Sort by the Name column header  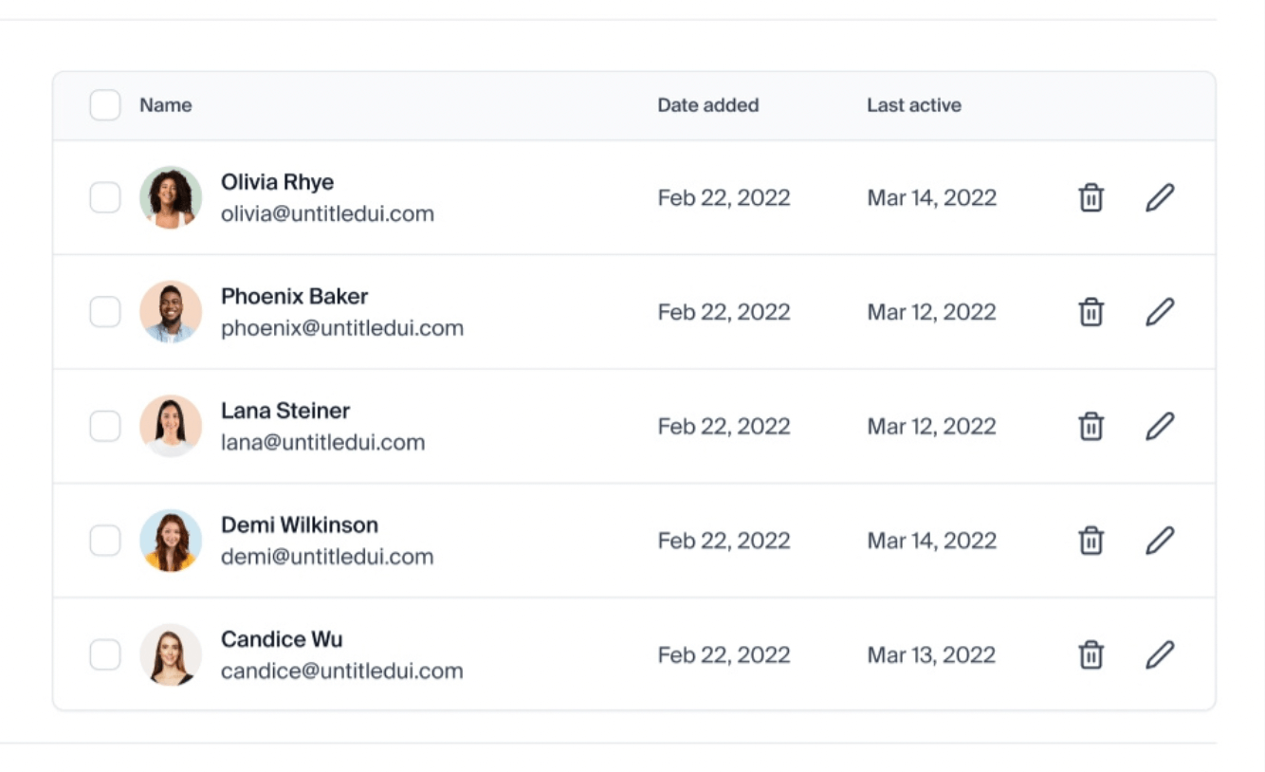click(x=166, y=105)
